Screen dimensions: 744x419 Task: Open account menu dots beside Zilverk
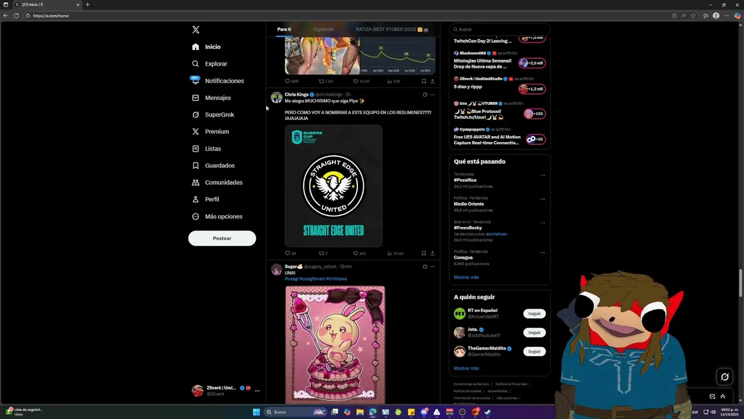point(257,390)
